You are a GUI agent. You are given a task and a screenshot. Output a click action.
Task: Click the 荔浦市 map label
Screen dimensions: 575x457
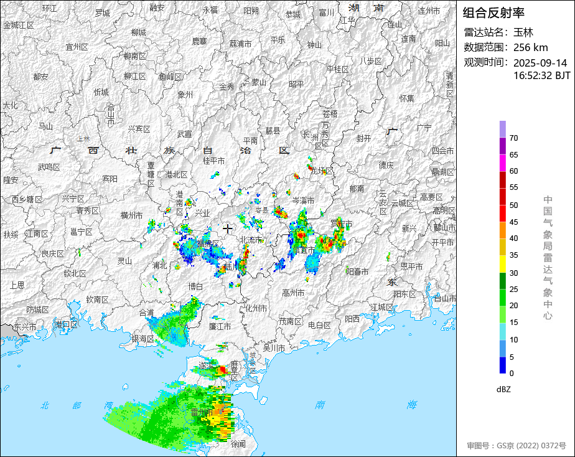click(241, 44)
